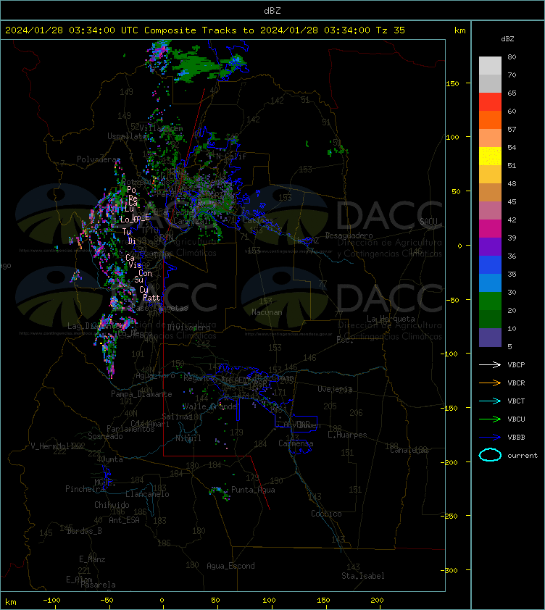Click the 'dBZ' title at the top

pyautogui.click(x=272, y=11)
